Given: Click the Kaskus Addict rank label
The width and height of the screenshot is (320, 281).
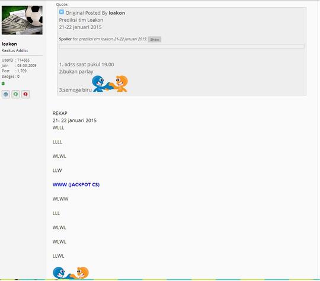Looking at the screenshot, I should click(15, 50).
